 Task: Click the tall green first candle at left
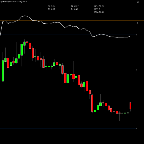pyautogui.click(x=3, y=71)
